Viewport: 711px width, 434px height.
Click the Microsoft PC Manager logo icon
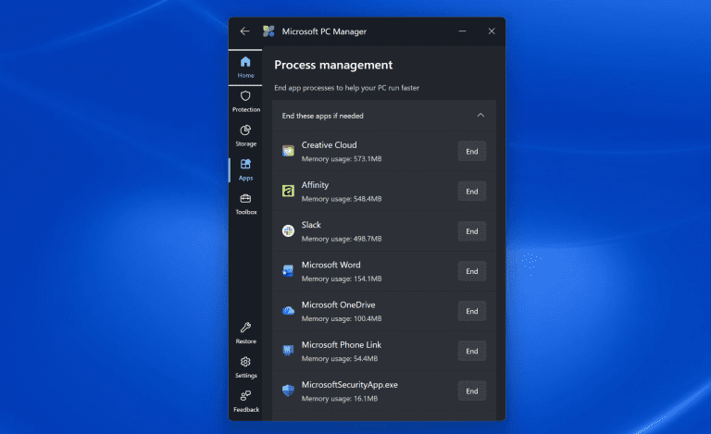tap(268, 31)
